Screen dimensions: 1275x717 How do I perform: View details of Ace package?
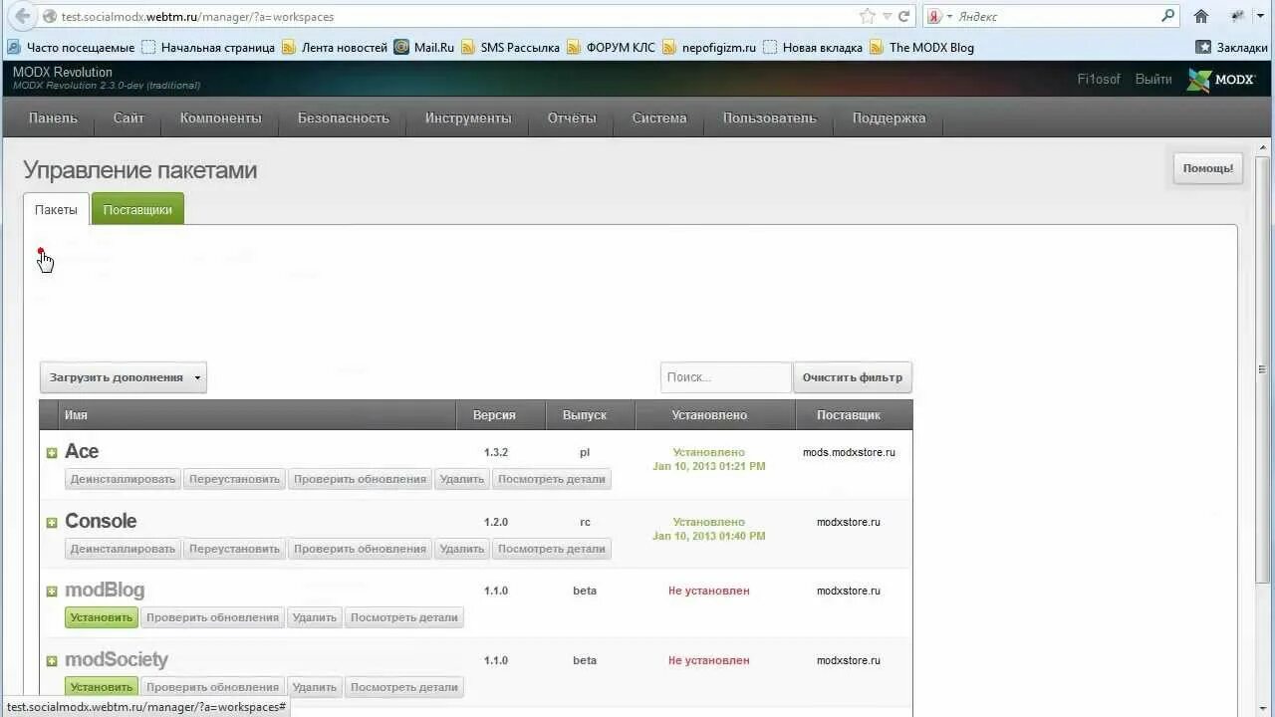pyautogui.click(x=552, y=479)
